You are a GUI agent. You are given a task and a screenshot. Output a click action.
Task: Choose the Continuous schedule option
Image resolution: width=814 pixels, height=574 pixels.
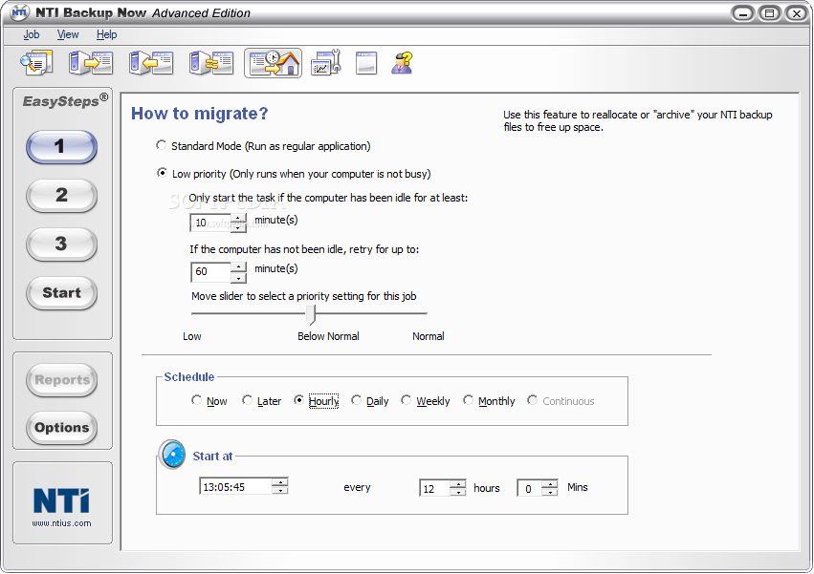(532, 400)
